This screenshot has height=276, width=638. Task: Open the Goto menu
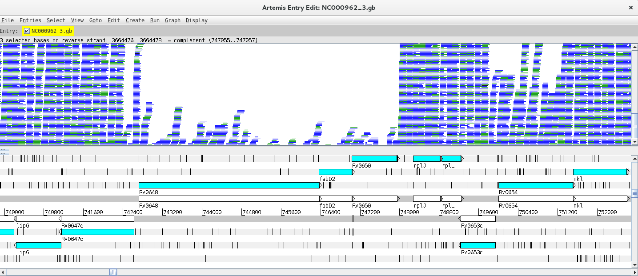click(x=95, y=20)
